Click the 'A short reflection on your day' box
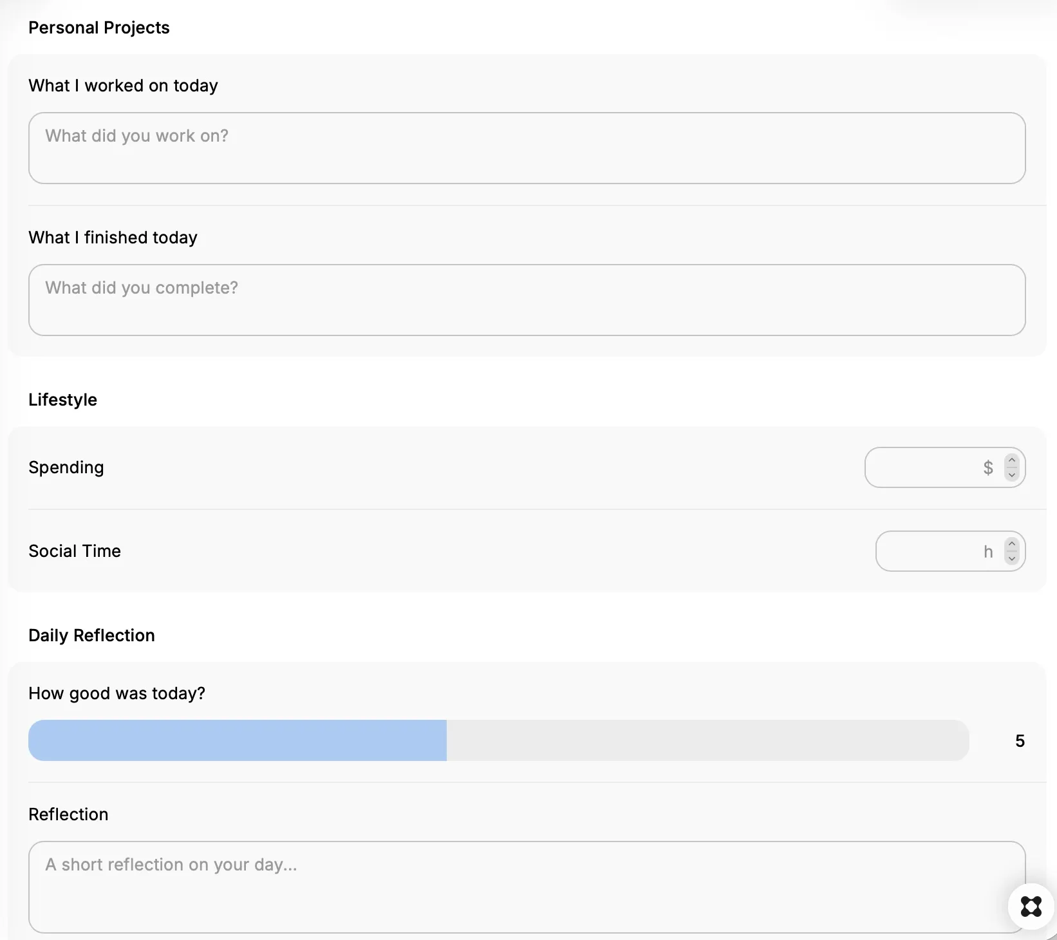The image size is (1057, 940). [x=527, y=887]
